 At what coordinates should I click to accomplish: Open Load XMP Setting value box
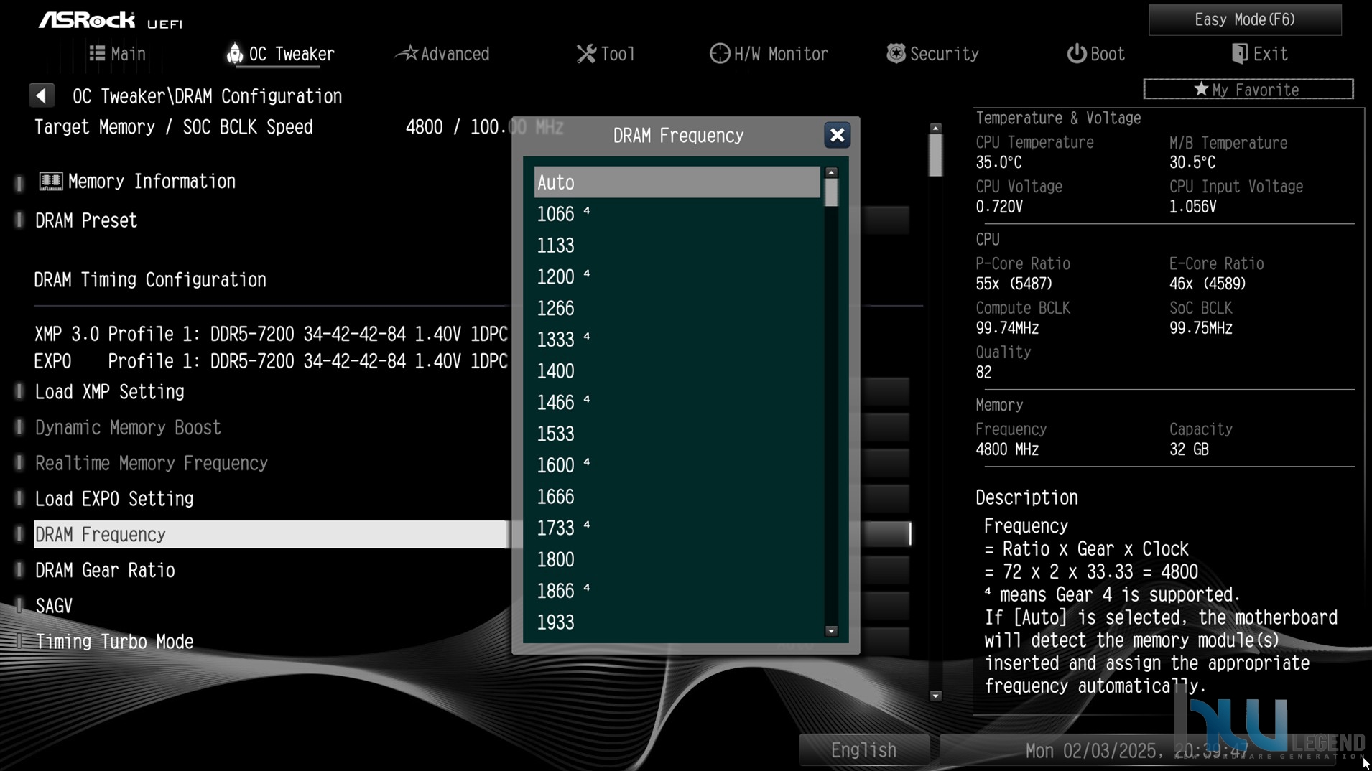click(x=886, y=392)
